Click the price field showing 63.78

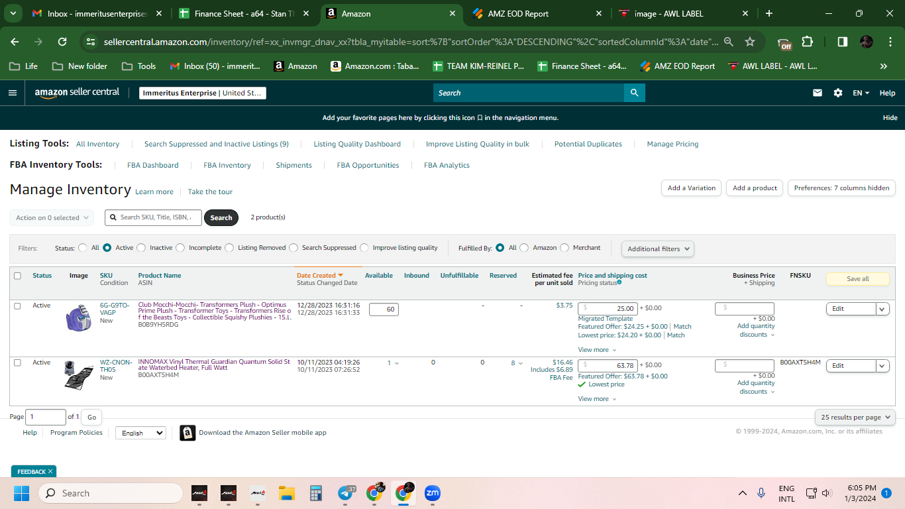[608, 365]
